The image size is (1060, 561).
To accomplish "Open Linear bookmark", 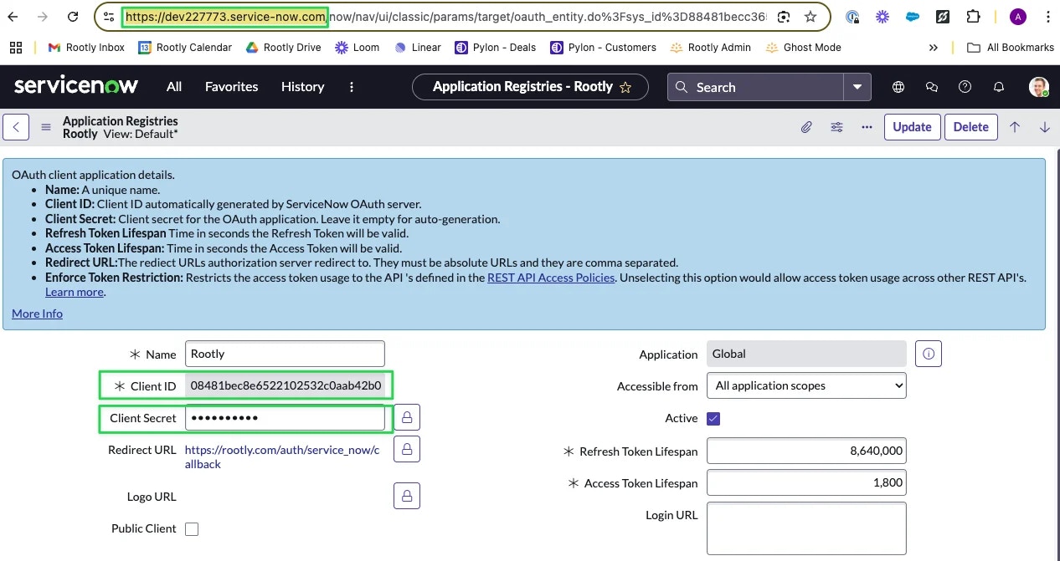I will click(417, 48).
